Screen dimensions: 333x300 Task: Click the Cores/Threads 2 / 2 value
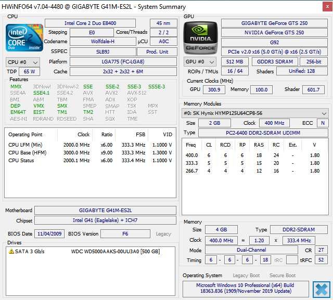[x=163, y=32]
